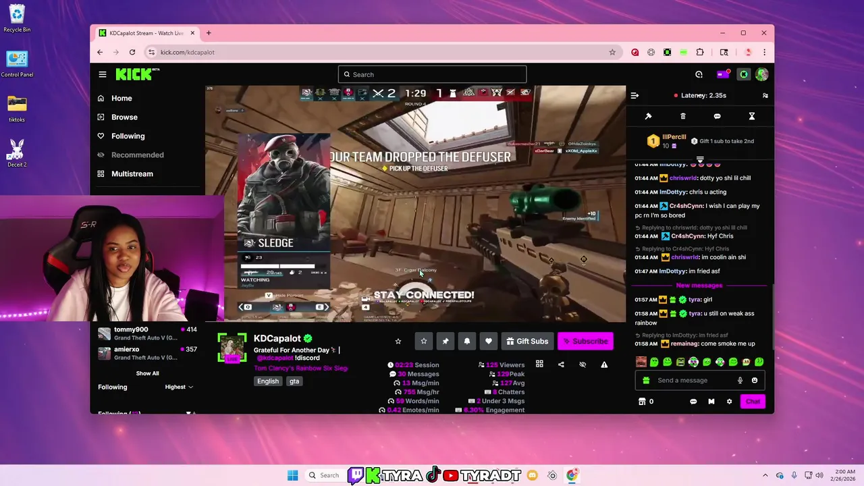Click the hourglass icon in chat toolbar
The image size is (864, 486).
pos(751,116)
